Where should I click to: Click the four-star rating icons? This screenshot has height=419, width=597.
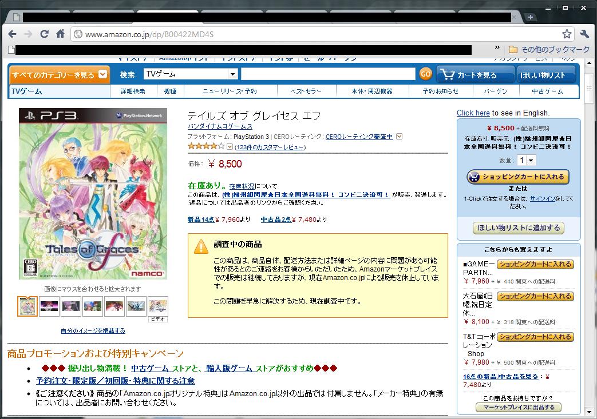(206, 146)
